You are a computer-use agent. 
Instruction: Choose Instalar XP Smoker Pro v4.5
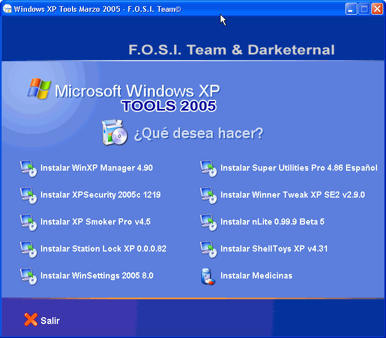[x=96, y=222]
